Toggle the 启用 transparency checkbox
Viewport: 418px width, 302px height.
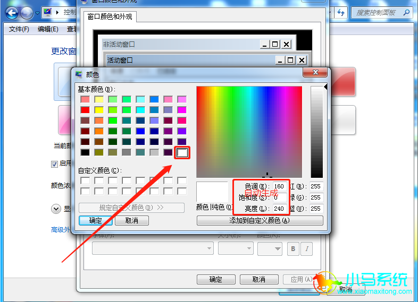[x=54, y=164]
